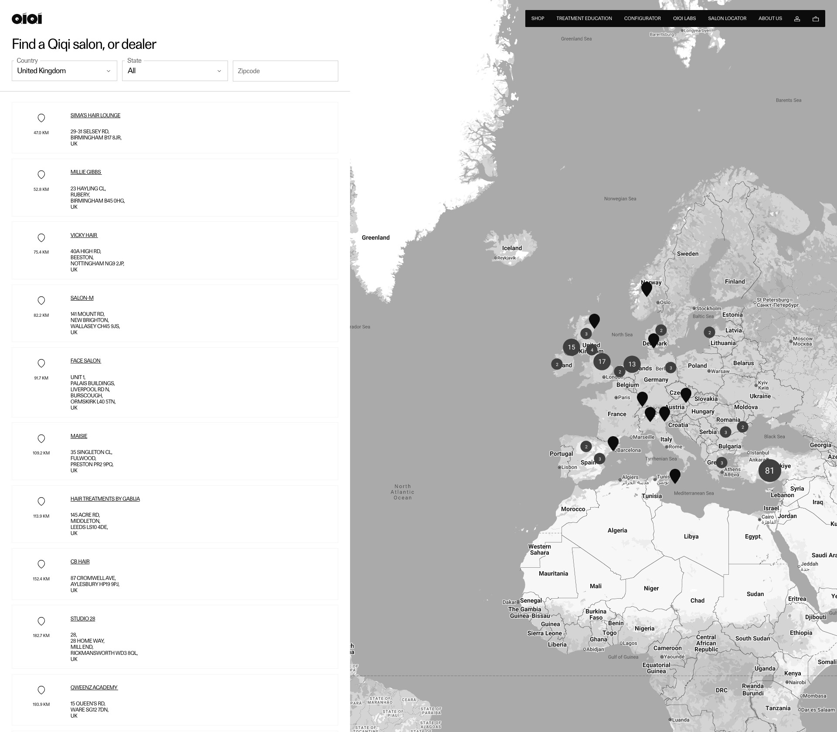Image resolution: width=837 pixels, height=732 pixels.
Task: Open the Vicky Hair salon link
Action: point(84,235)
